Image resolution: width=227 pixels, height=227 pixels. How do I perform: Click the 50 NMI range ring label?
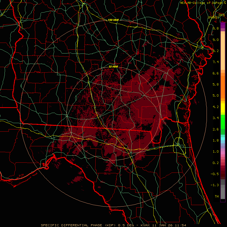click(113, 67)
